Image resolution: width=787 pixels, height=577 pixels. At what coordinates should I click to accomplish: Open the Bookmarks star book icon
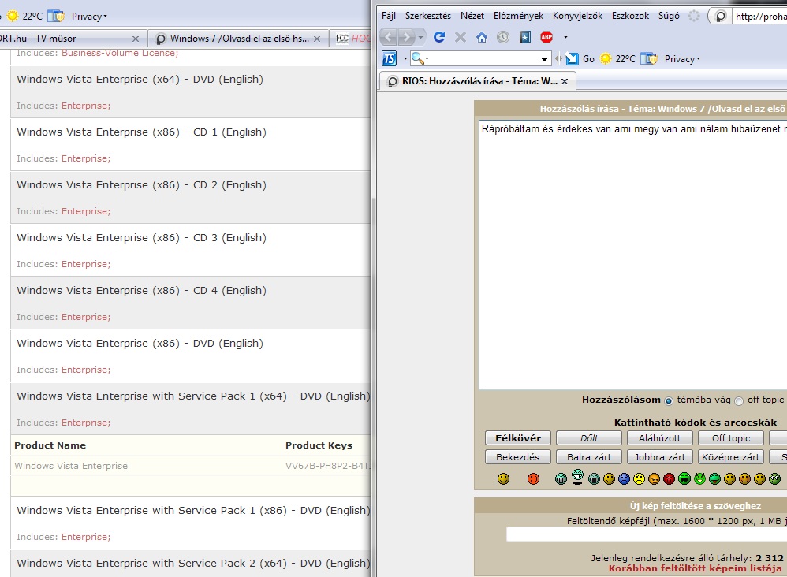pyautogui.click(x=525, y=37)
